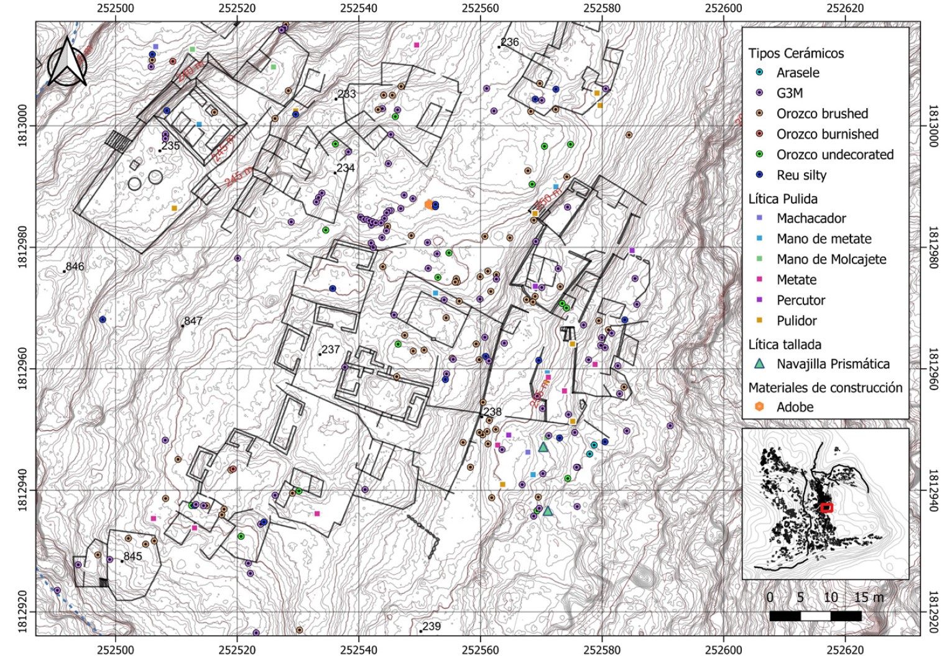Click the Orozco brushed legend marker

tap(759, 114)
